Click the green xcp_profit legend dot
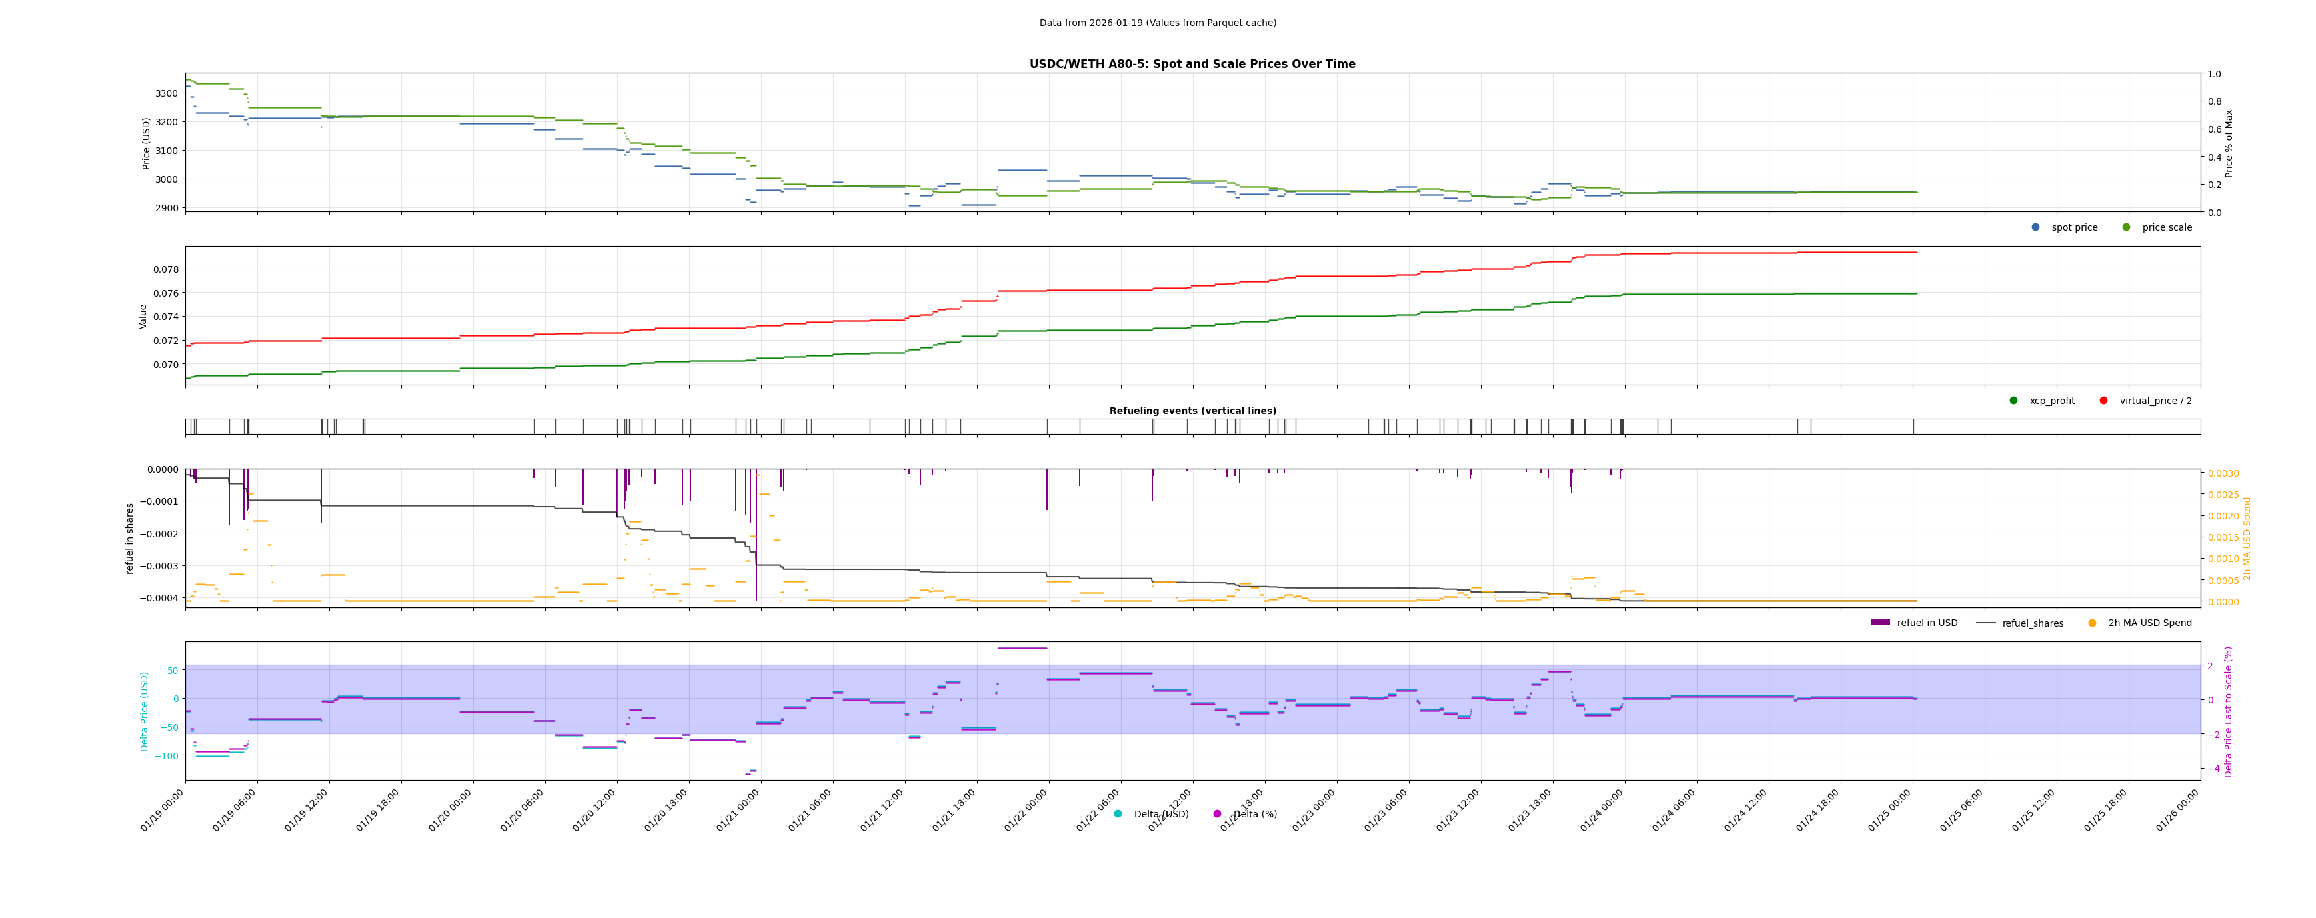This screenshot has width=2316, height=918. coord(2014,401)
